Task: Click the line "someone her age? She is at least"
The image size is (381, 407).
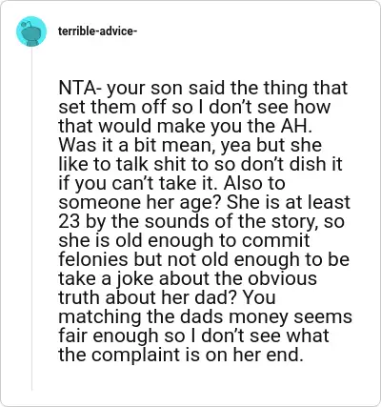Action: tap(204, 202)
